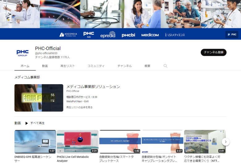Screen dimensions: 241x163
Task: Play 相談窓口代行サービス video entry
Action: pos(82,97)
